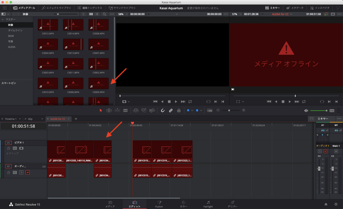
Task: Expand the flag color dropdown arrow
Action: pos(192,110)
